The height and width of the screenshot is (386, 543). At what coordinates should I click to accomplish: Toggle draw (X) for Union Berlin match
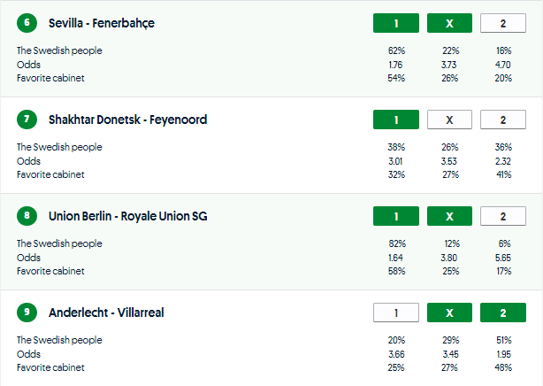click(x=449, y=216)
